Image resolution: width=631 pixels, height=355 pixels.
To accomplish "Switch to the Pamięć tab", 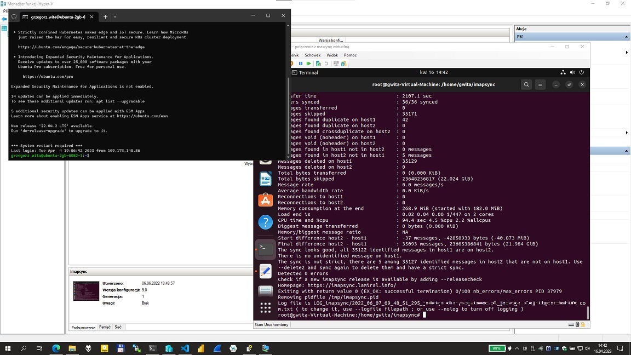I will pos(105,327).
